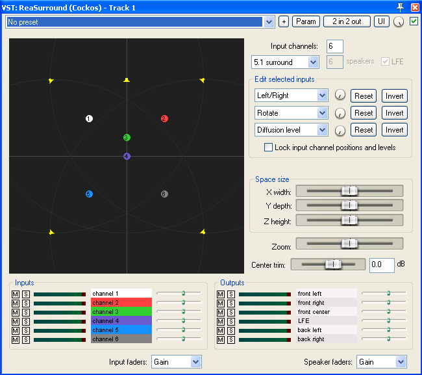This screenshot has height=375, width=422.
Task: Toggle the plugin bypass checkbox
Action: (414, 21)
